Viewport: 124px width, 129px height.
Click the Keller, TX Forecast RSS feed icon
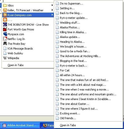click(5, 10)
